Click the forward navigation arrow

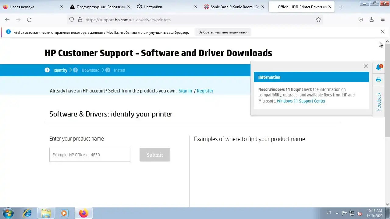[x=18, y=19]
